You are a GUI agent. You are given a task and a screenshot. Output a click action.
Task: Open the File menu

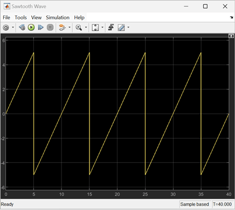tap(6, 18)
